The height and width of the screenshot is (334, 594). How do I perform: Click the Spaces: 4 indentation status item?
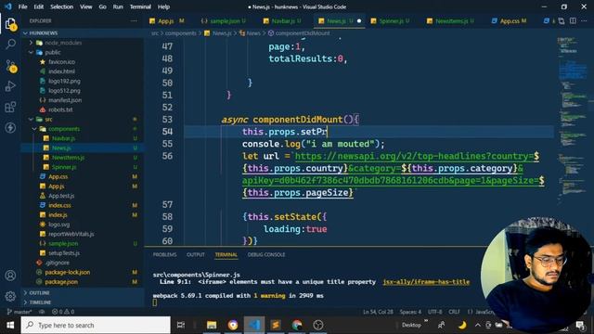(x=410, y=312)
